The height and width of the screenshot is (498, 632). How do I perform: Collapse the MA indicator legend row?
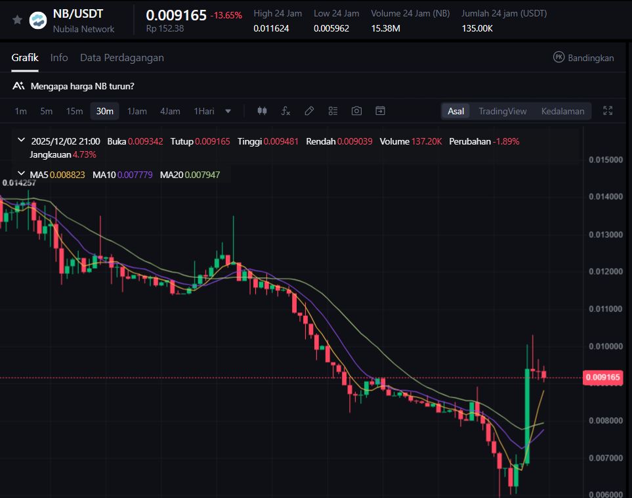pos(21,174)
